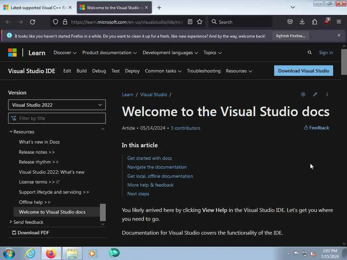The width and height of the screenshot is (347, 260).
Task: Expand the Topics menu
Action: (x=212, y=52)
